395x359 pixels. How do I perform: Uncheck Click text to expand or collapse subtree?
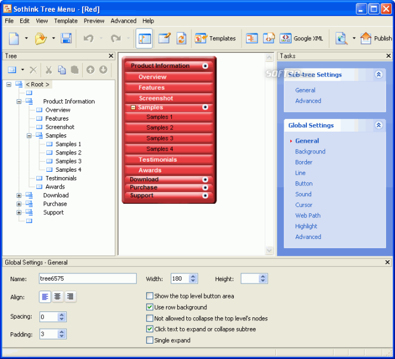[x=150, y=329]
